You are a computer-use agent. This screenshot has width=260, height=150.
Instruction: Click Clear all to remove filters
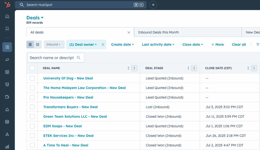tap(238, 44)
